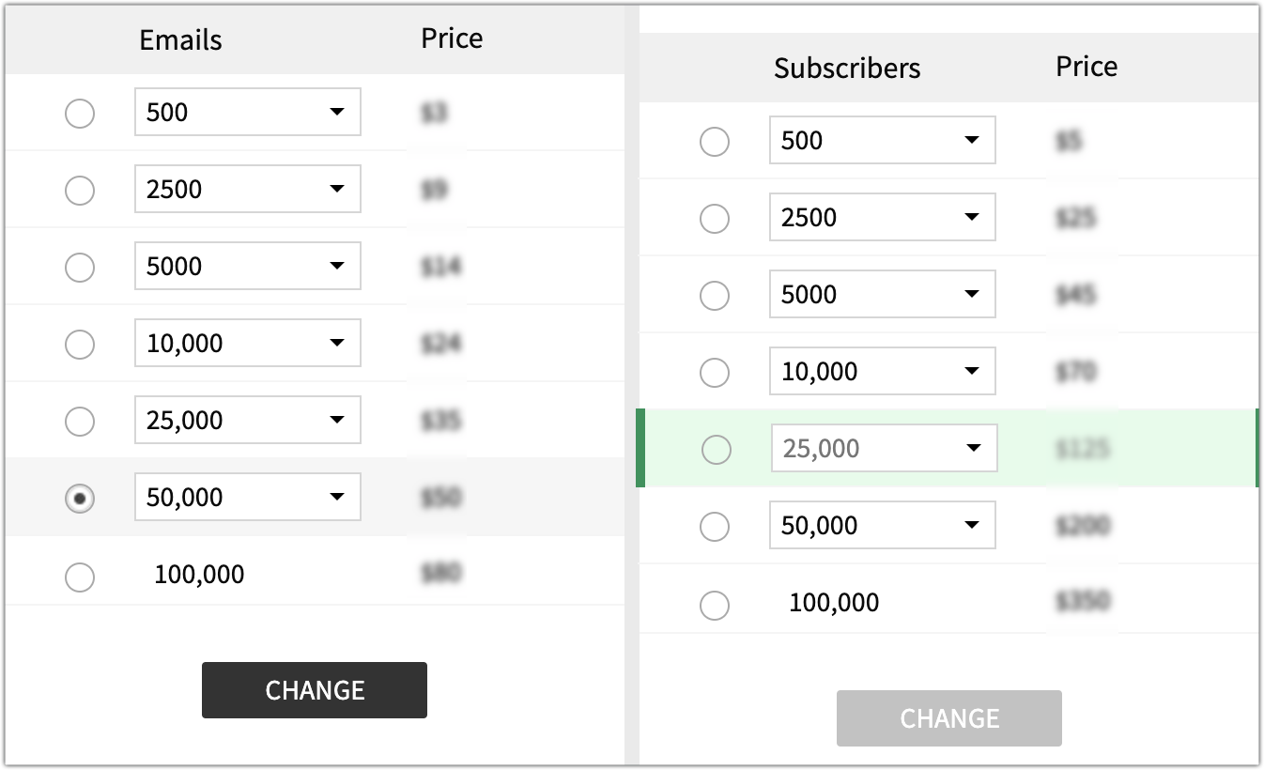Viewport: 1264px width, 770px height.
Task: Expand the 10,000 Subscribers dropdown
Action: coord(883,371)
